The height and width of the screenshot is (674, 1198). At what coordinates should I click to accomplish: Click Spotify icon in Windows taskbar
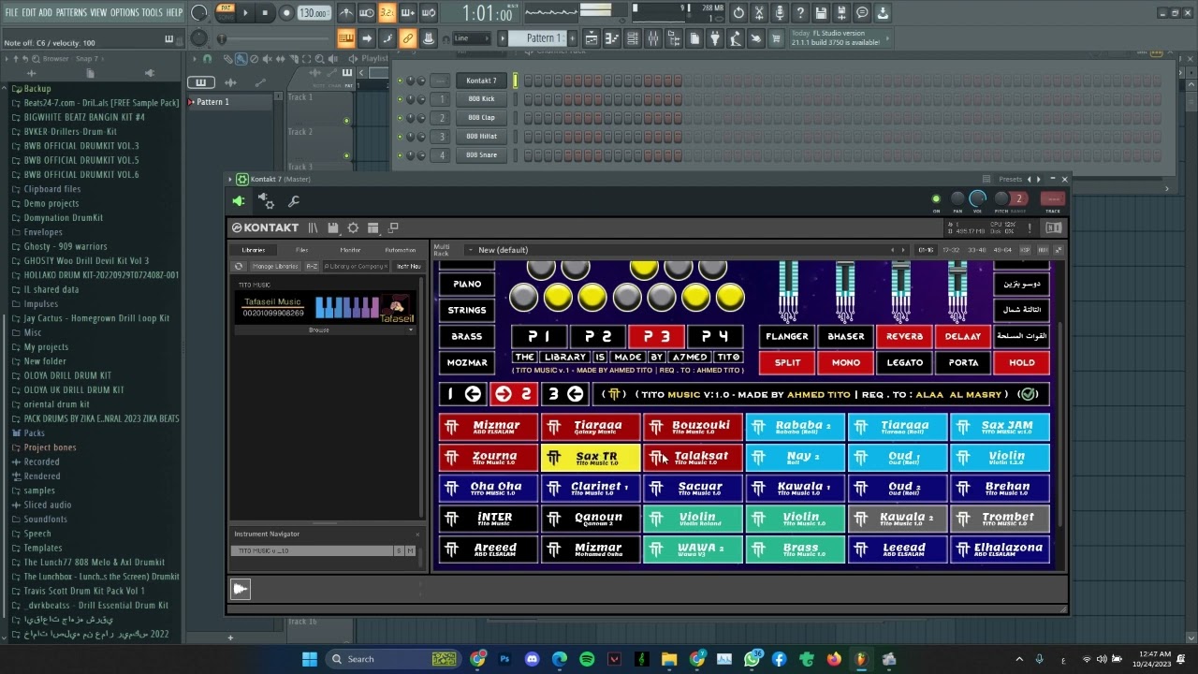click(x=587, y=659)
